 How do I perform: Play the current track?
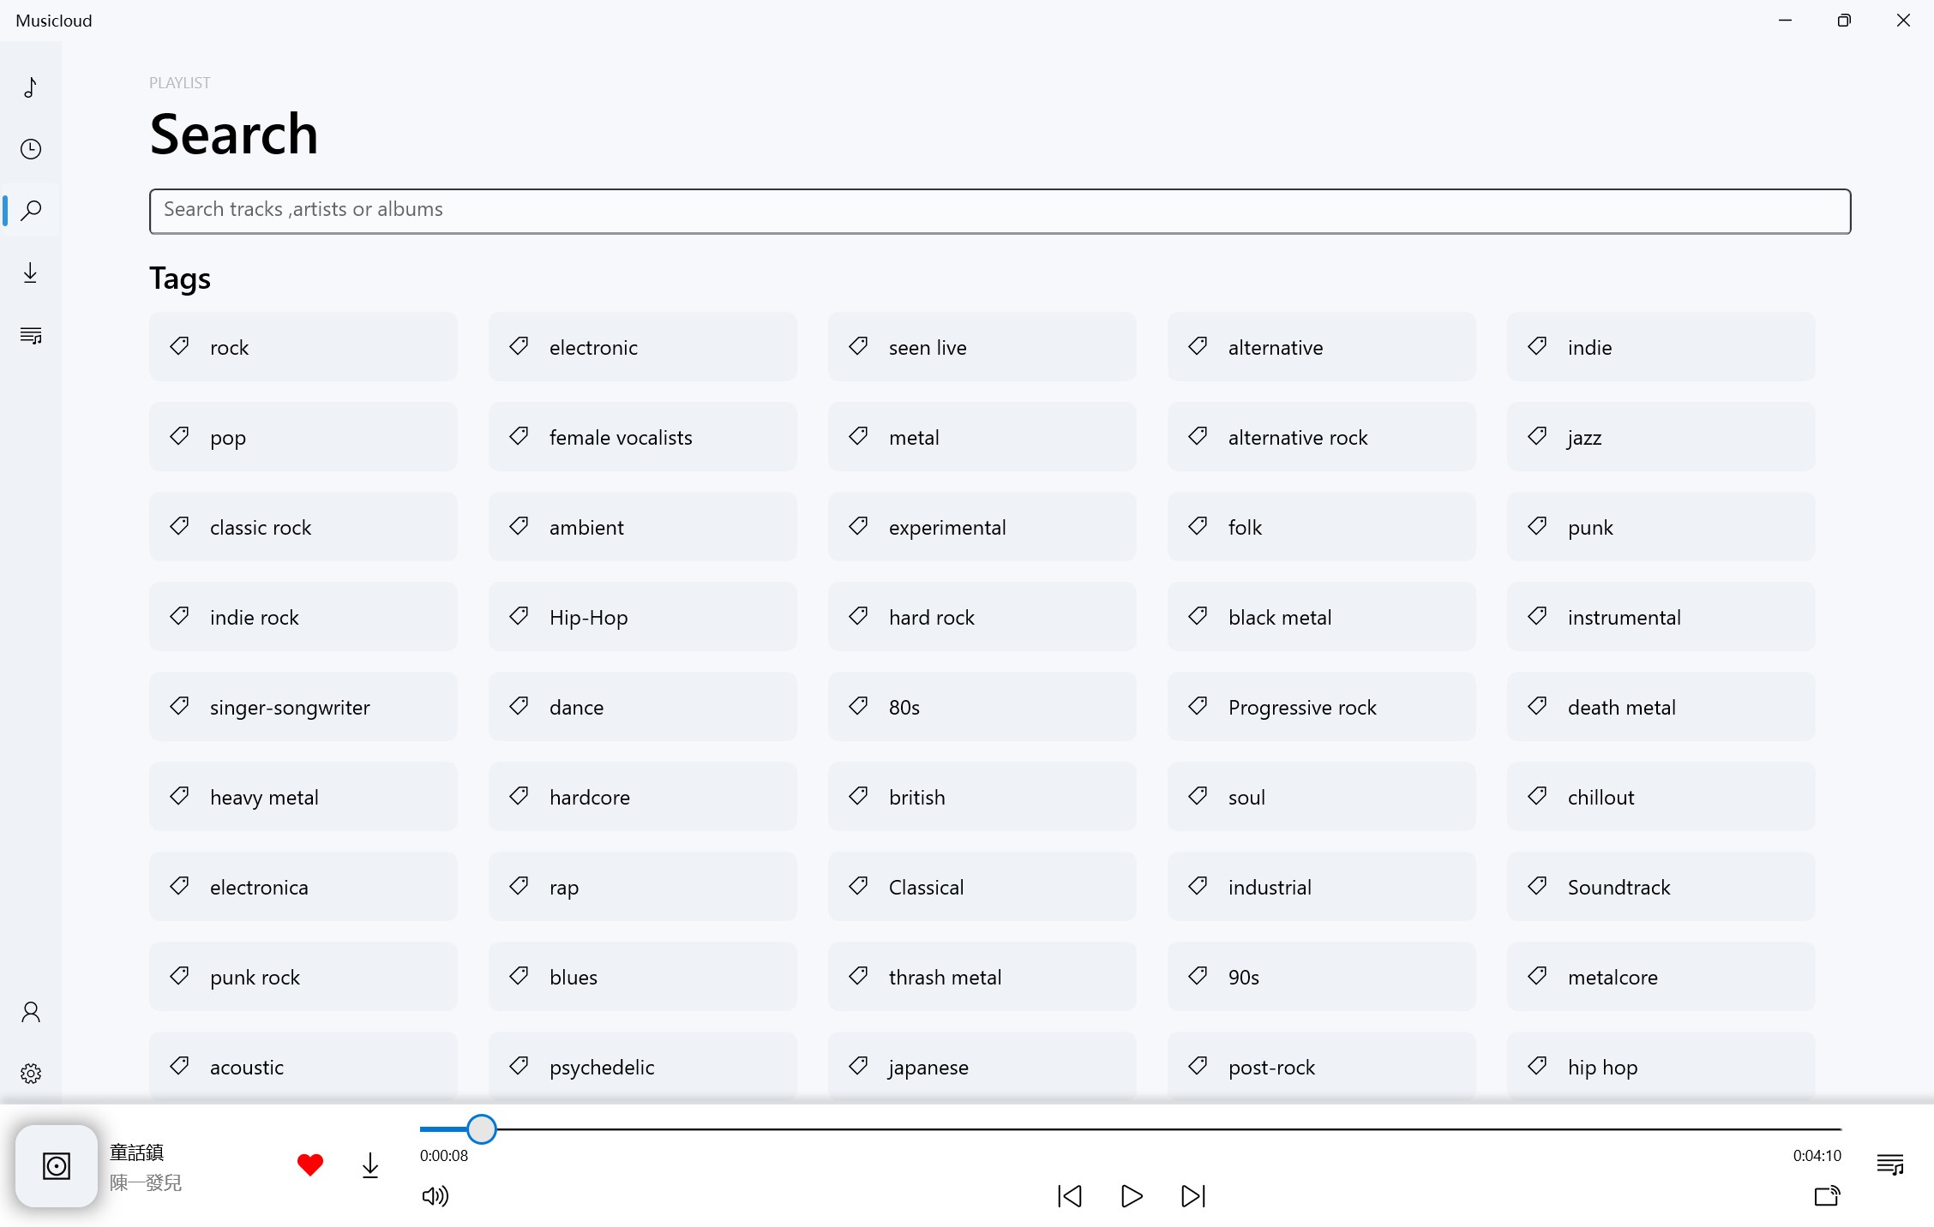(x=1131, y=1197)
